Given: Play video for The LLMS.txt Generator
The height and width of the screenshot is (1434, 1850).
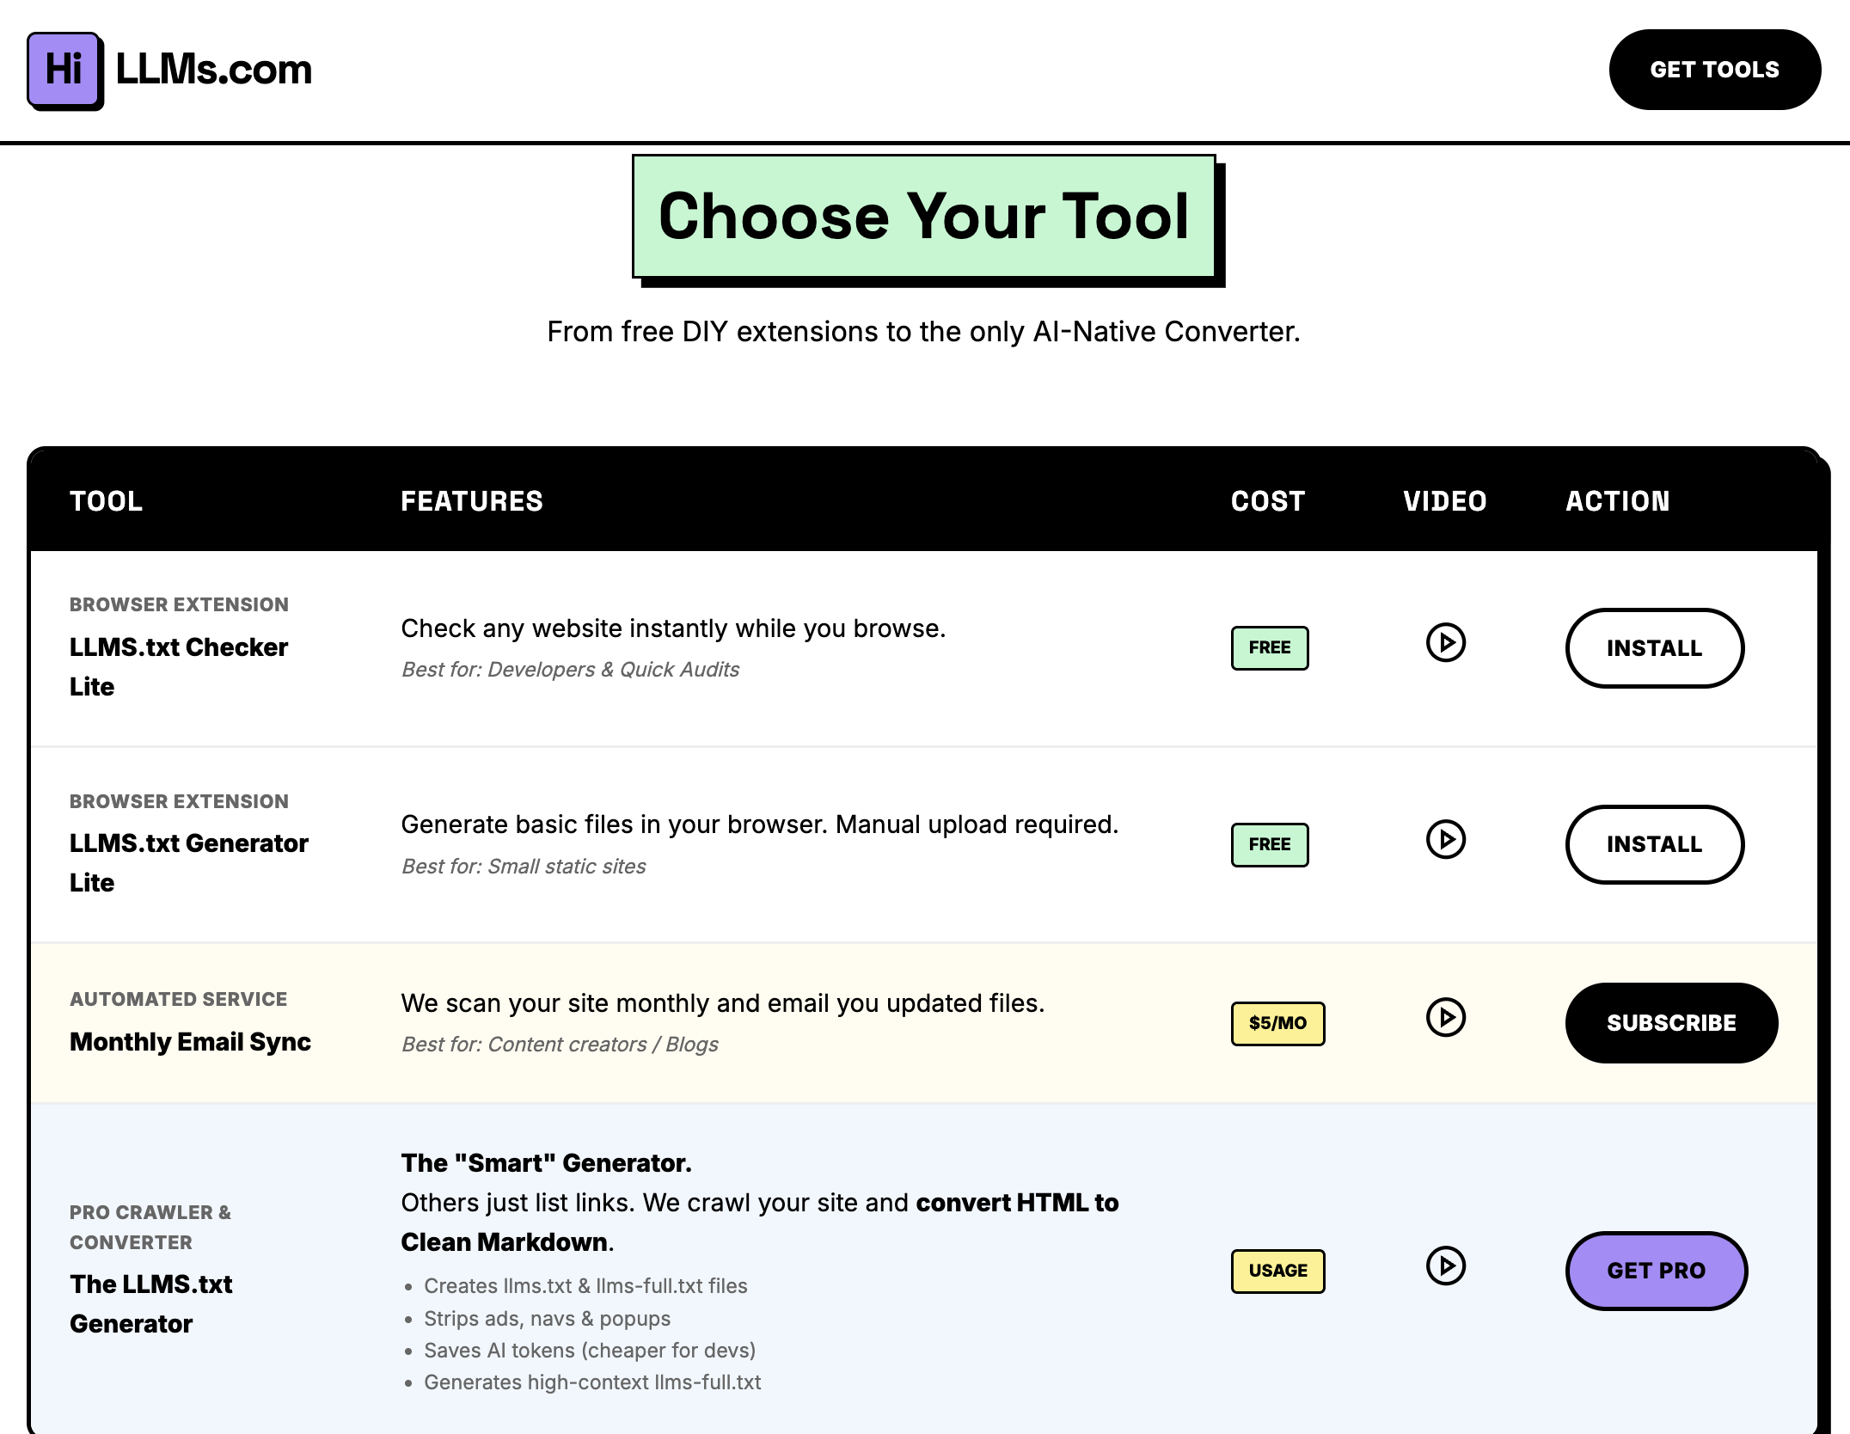Looking at the screenshot, I should click(x=1446, y=1265).
